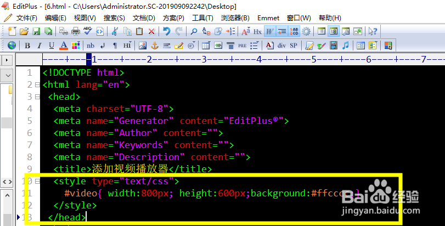Insert an audio tag with the music note
Viewport: 445px width, 226px height.
tap(345, 45)
